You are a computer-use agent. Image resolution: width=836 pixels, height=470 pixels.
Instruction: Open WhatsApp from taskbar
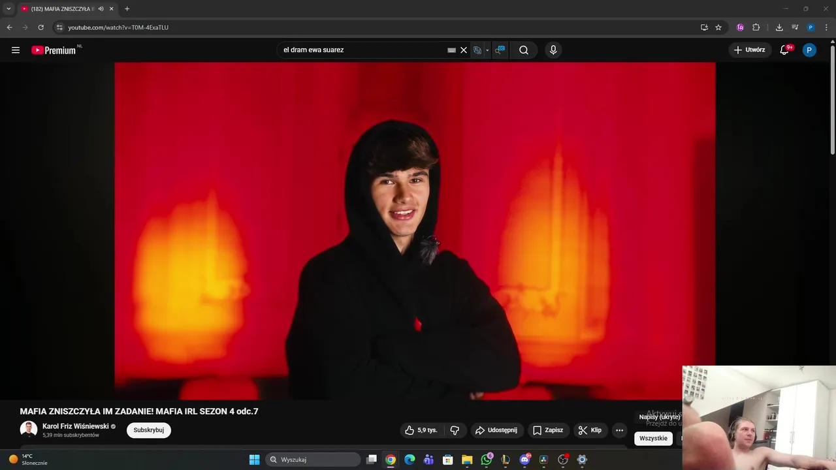click(487, 460)
